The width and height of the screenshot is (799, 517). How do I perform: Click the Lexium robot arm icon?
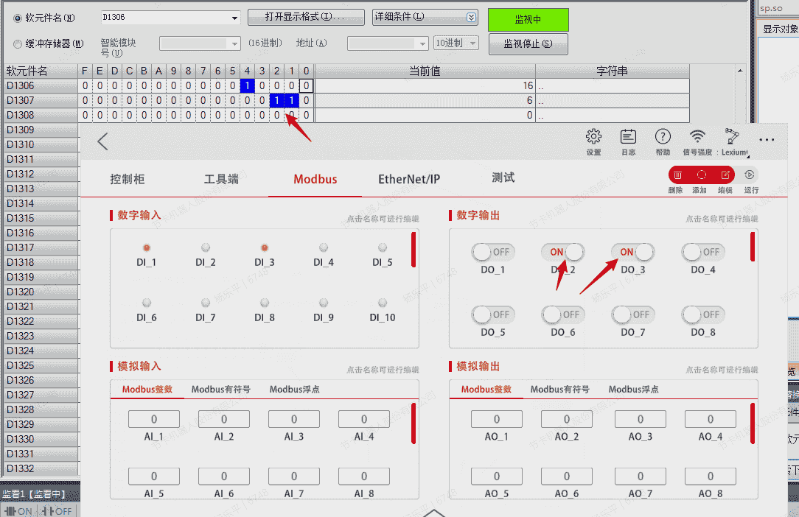pyautogui.click(x=733, y=137)
